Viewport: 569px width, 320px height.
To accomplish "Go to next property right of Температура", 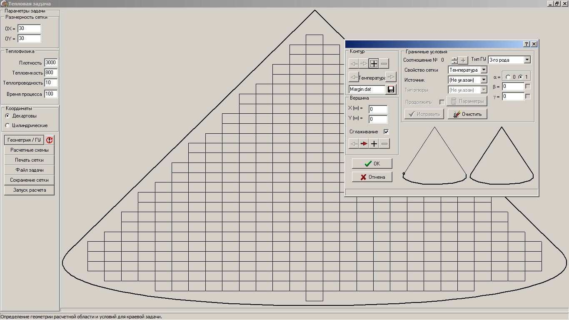I will pyautogui.click(x=391, y=77).
